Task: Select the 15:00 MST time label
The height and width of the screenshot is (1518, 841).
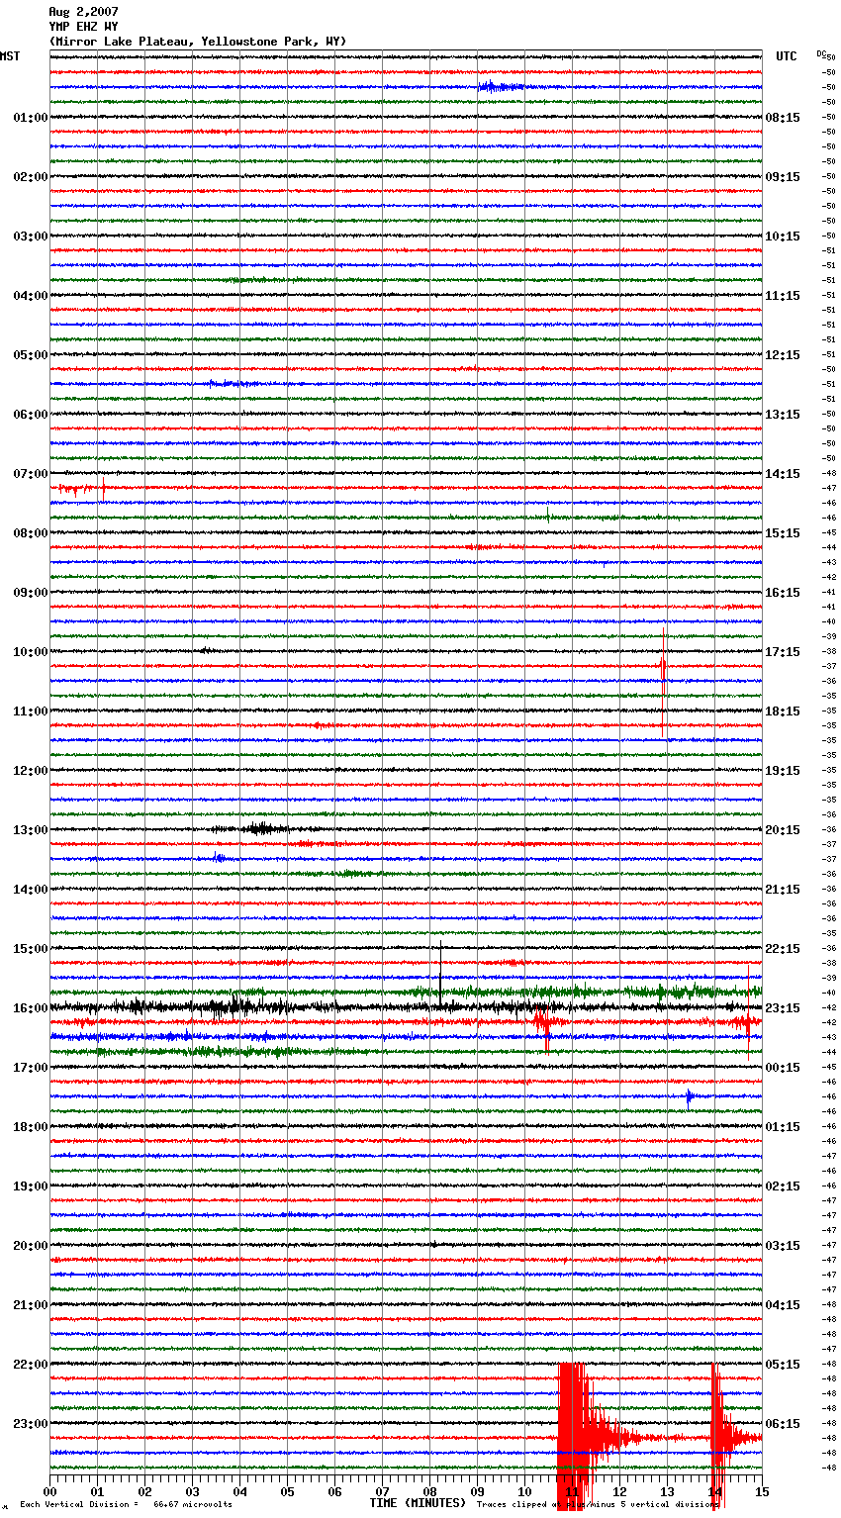Action: click(x=31, y=949)
